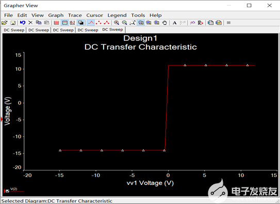Select the hand pan tool icon

[x=164, y=23]
